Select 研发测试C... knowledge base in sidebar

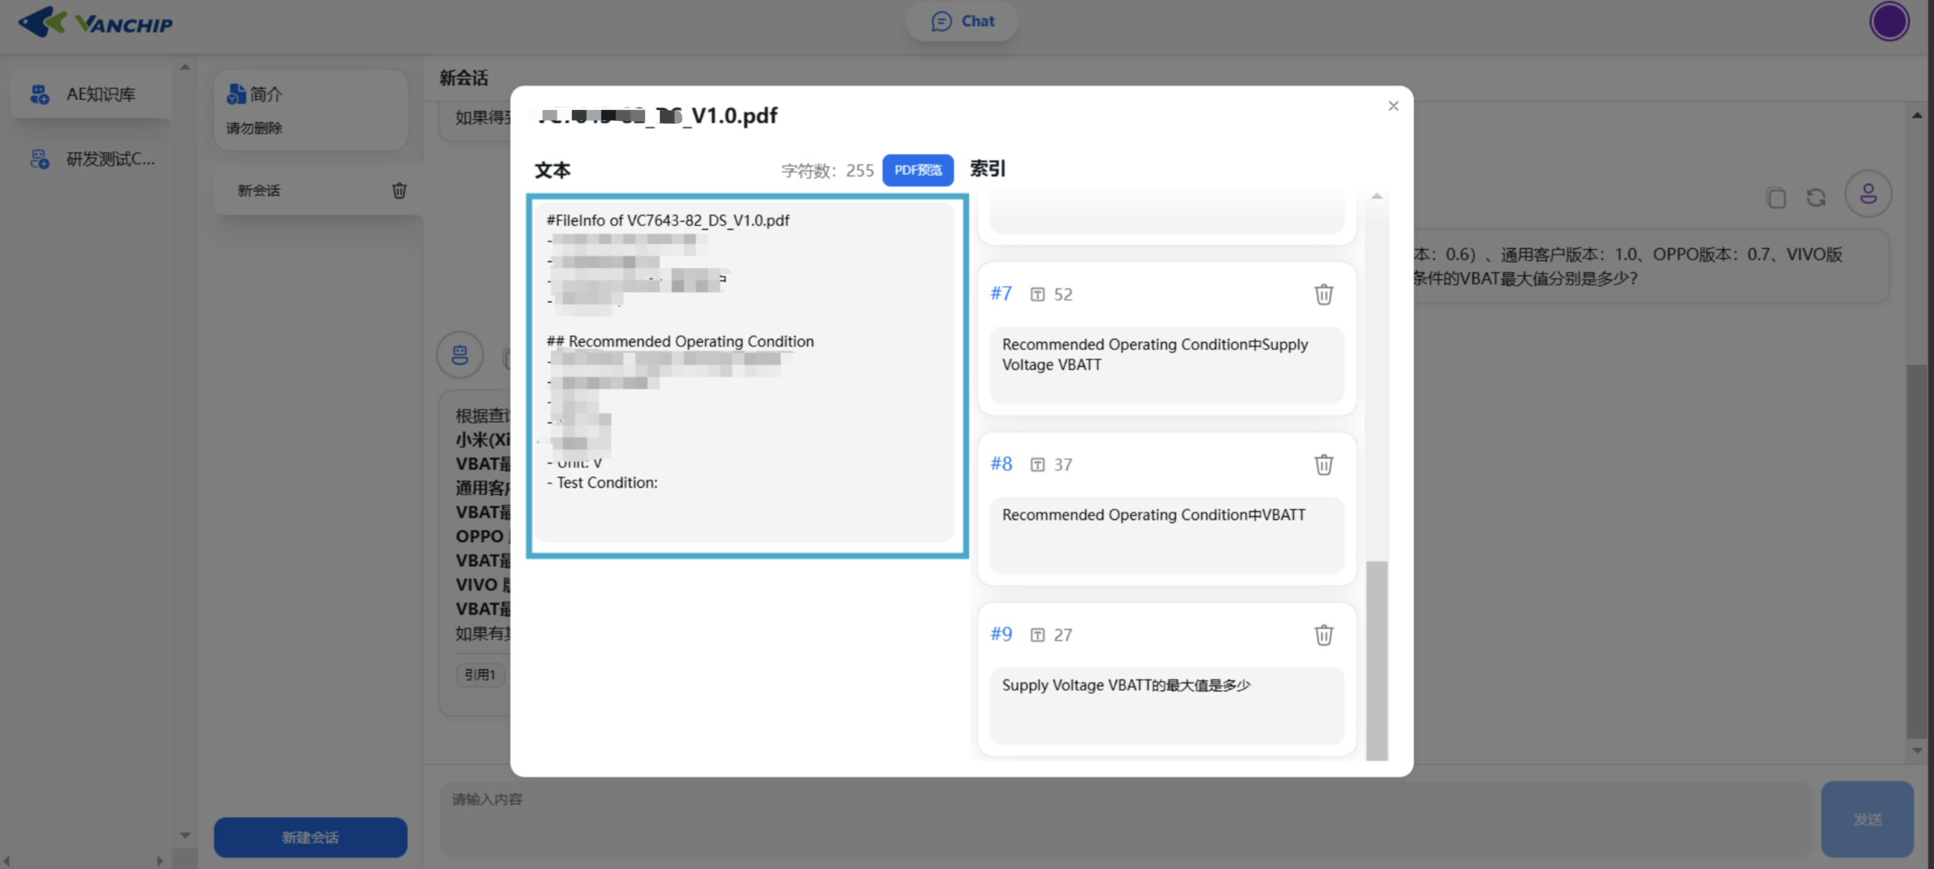click(92, 159)
